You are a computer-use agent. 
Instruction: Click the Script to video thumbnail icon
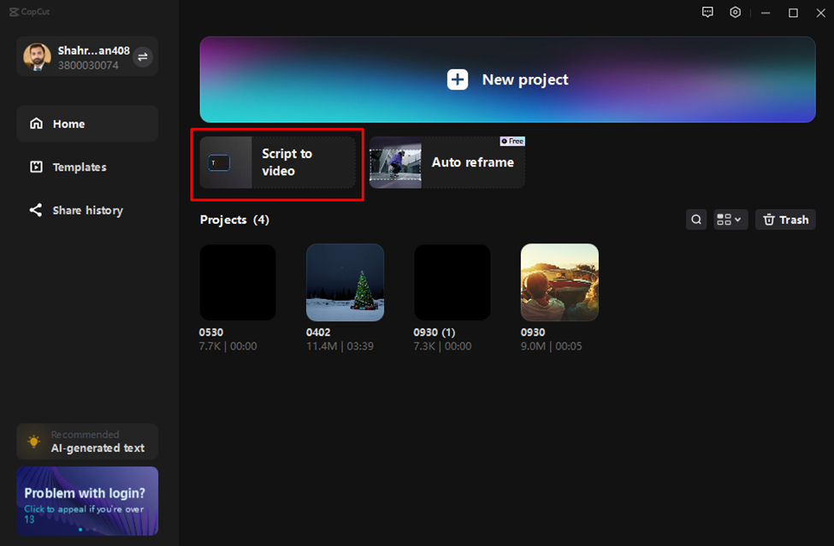226,162
